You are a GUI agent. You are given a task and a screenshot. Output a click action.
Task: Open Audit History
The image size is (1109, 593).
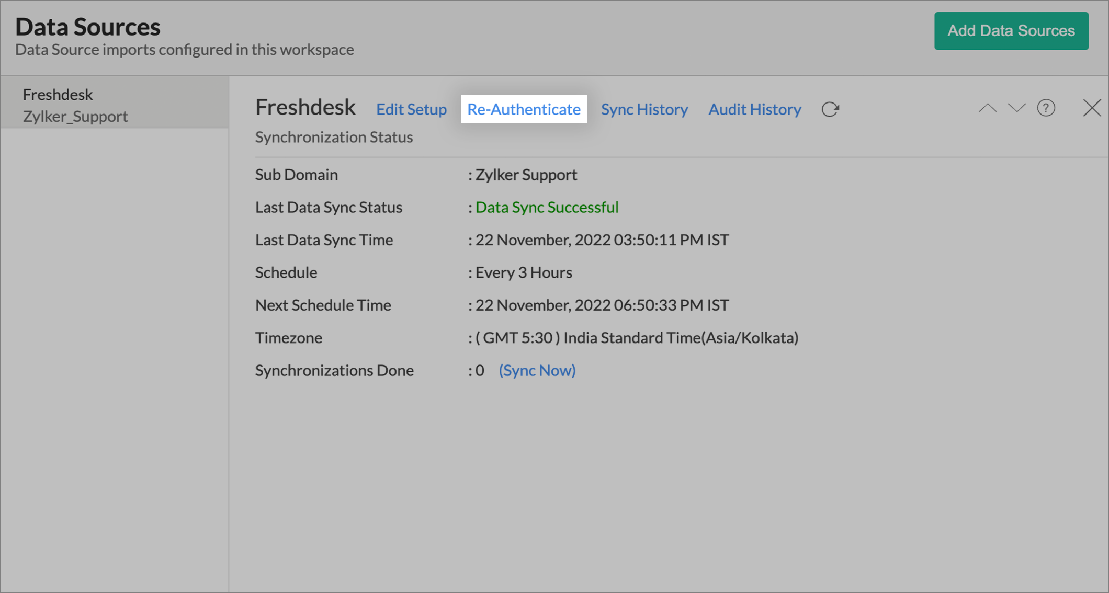[754, 109]
